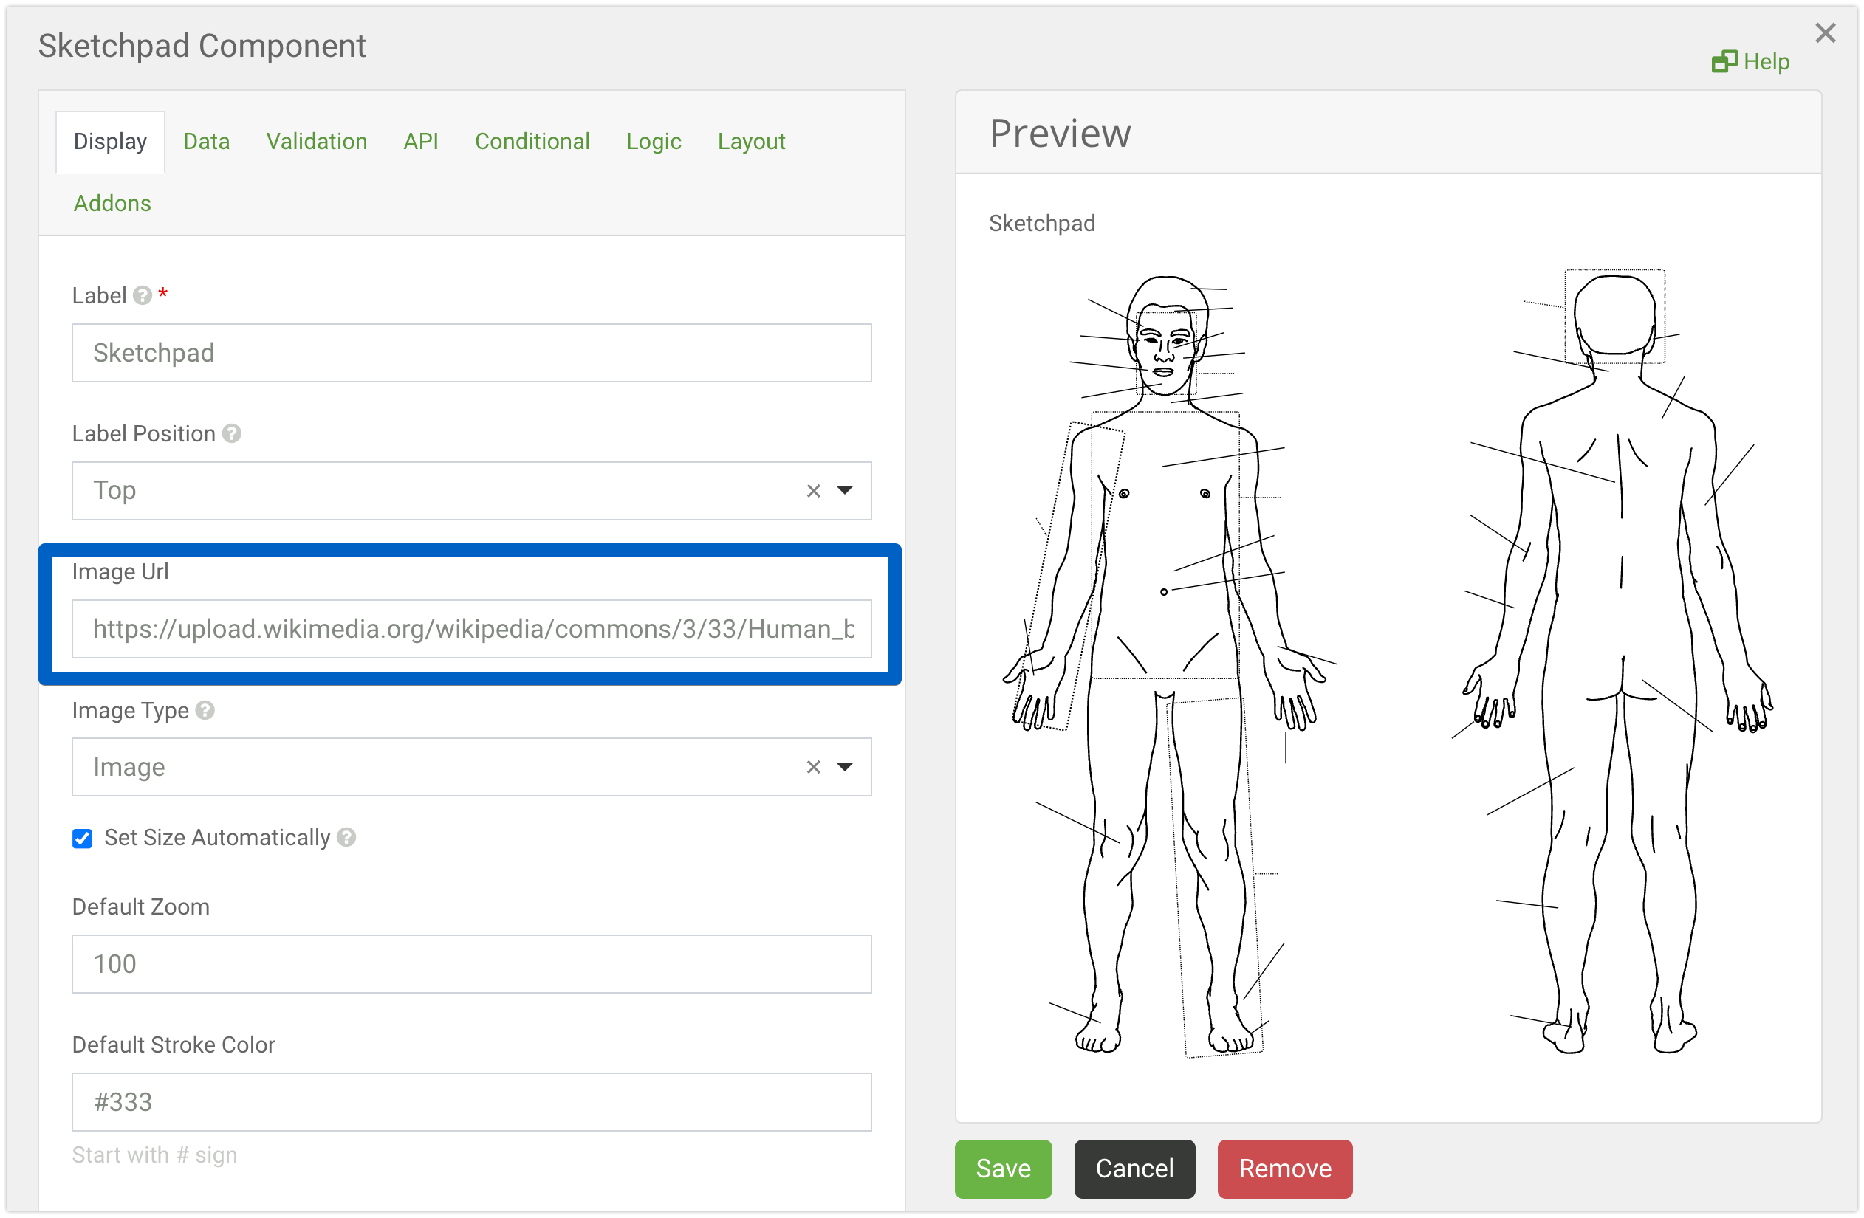Click the Cancel button

pyautogui.click(x=1134, y=1169)
